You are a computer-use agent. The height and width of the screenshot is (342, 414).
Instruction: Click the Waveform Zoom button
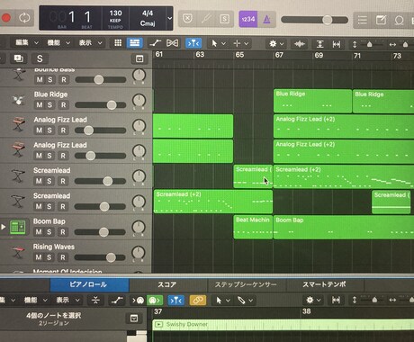pos(299,44)
